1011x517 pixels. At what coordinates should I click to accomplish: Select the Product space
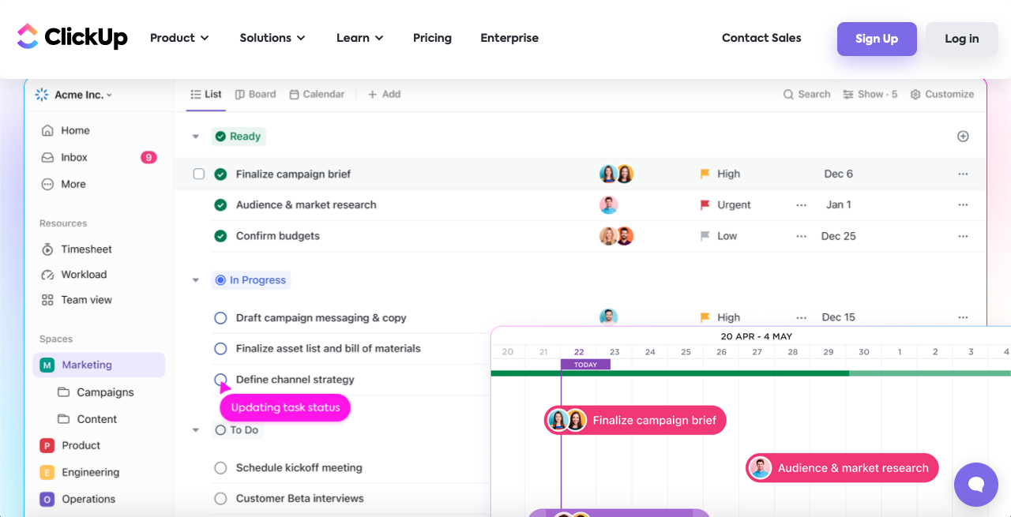pyautogui.click(x=70, y=445)
